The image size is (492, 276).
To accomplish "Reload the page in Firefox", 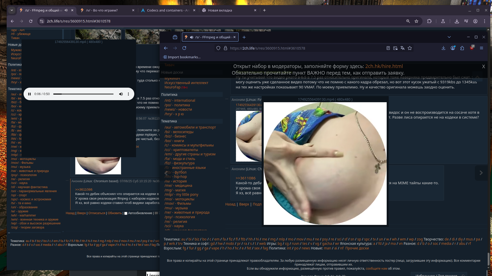I will click(x=184, y=48).
